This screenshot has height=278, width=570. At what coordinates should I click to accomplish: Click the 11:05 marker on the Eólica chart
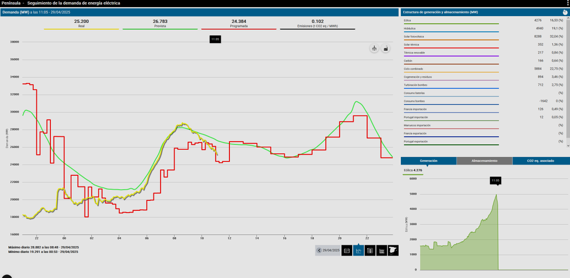click(x=495, y=180)
